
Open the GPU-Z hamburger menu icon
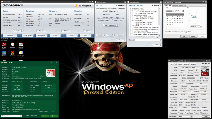(x=209, y=64)
